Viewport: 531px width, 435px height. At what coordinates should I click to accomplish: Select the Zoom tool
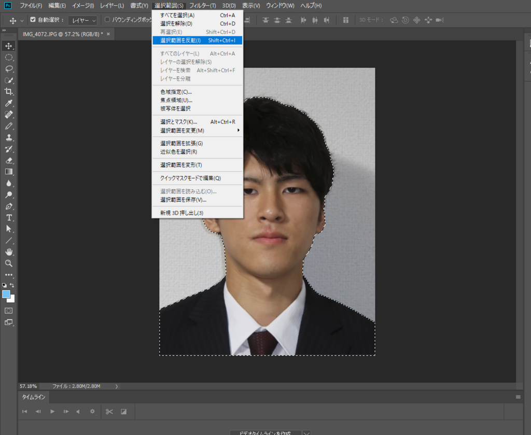[x=9, y=263]
